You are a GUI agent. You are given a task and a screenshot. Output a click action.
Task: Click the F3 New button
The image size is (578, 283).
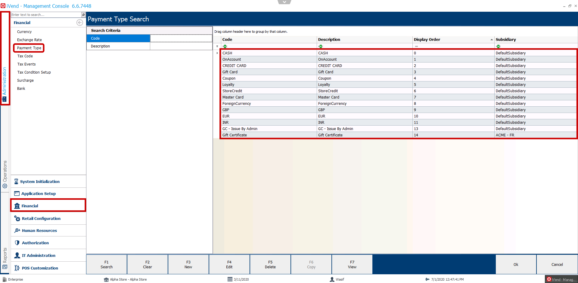188,264
